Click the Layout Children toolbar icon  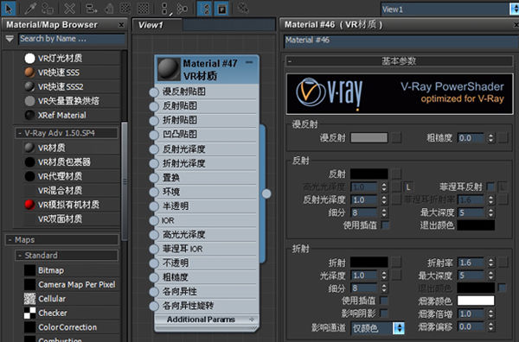[182, 9]
